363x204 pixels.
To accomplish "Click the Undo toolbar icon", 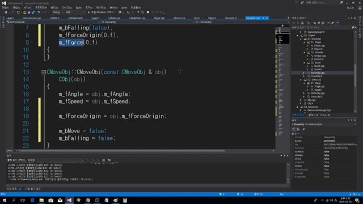I will click(x=39, y=12).
